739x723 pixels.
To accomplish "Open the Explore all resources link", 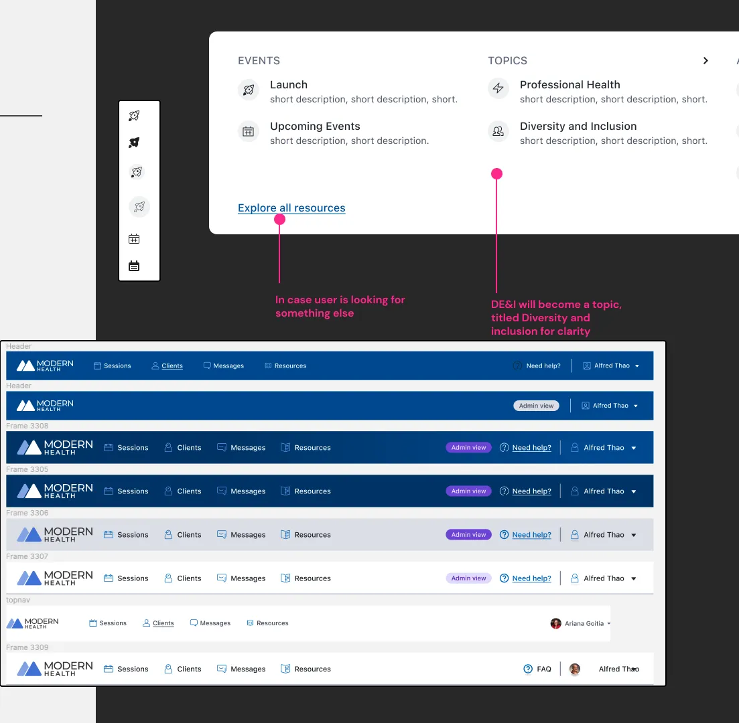I will [291, 208].
